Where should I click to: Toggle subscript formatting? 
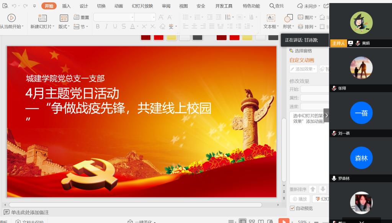point(153,26)
